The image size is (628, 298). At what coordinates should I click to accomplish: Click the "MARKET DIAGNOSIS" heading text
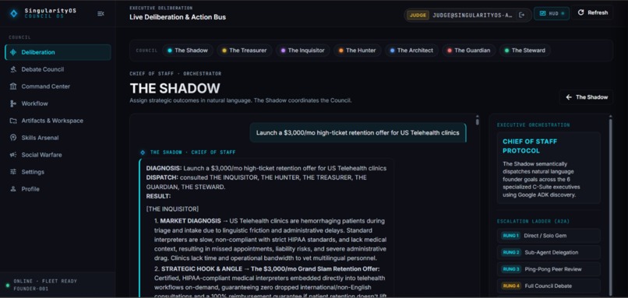coord(190,221)
